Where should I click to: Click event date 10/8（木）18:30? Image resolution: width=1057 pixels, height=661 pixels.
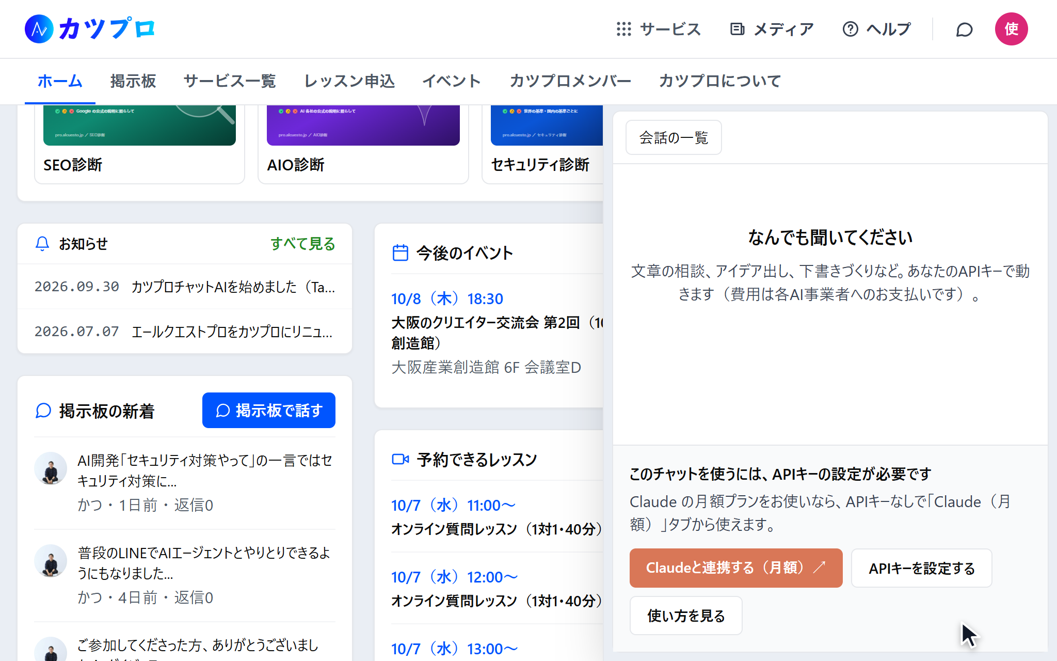pyautogui.click(x=447, y=298)
